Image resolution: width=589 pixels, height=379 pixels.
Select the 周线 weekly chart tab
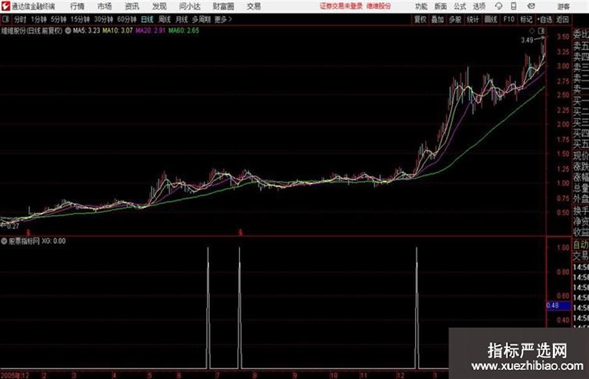[x=165, y=19]
